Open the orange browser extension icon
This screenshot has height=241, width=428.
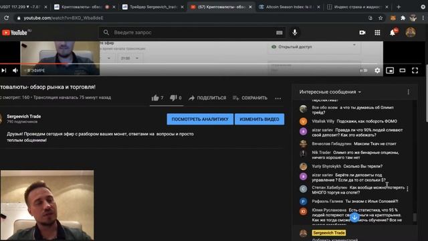[393, 18]
